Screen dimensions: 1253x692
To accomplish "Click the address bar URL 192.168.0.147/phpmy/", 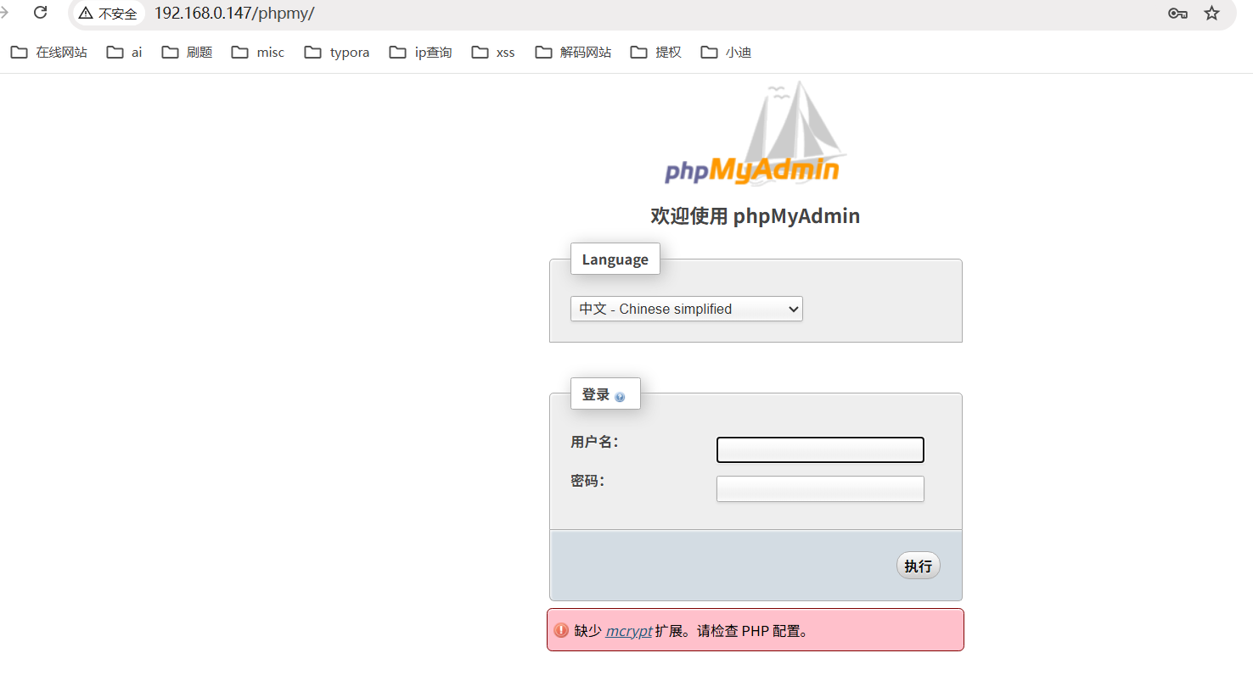I will 234,14.
